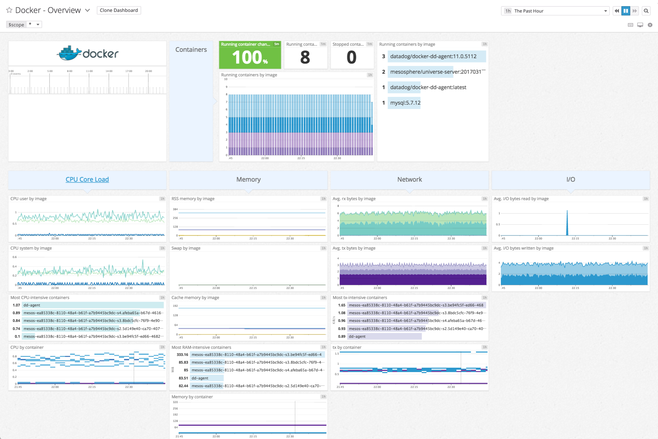
Task: Zoom out the time range with magnifier icon
Action: pos(646,11)
